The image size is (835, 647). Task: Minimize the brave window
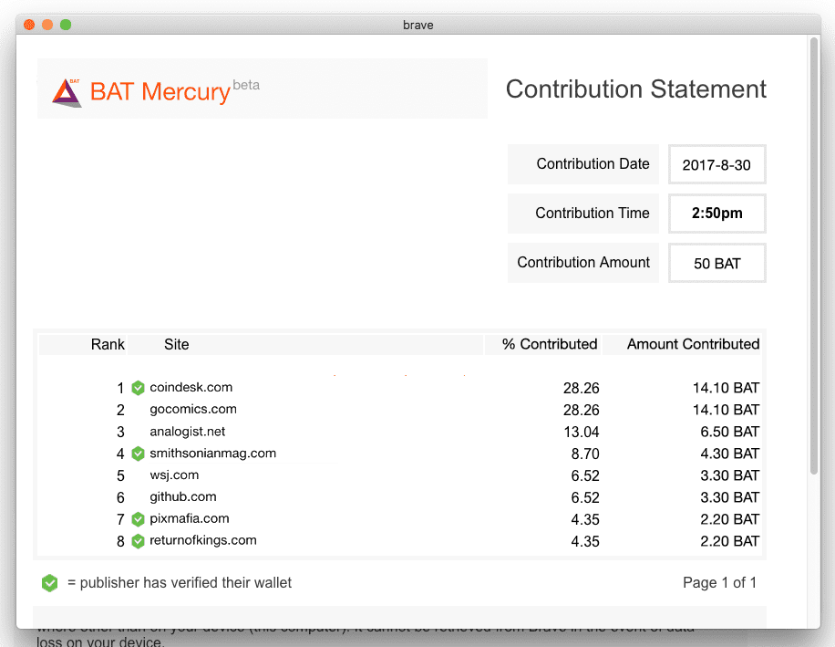[47, 25]
